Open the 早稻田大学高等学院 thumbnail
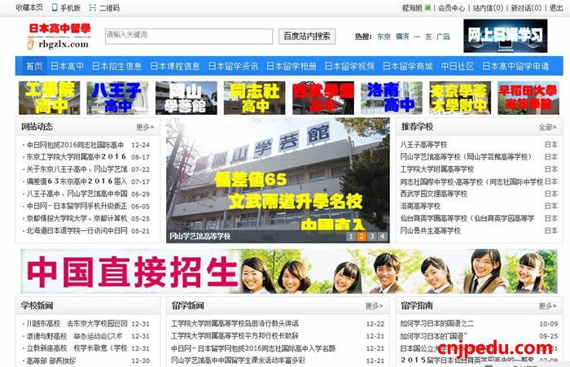570x367 pixels. coord(528,98)
